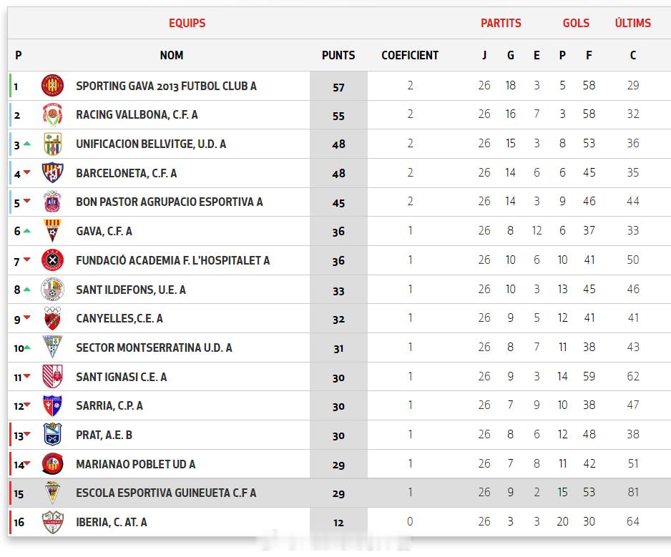The height and width of the screenshot is (557, 671).
Task: Click the Sporting Gava 2013 club crest
Action: [x=53, y=86]
